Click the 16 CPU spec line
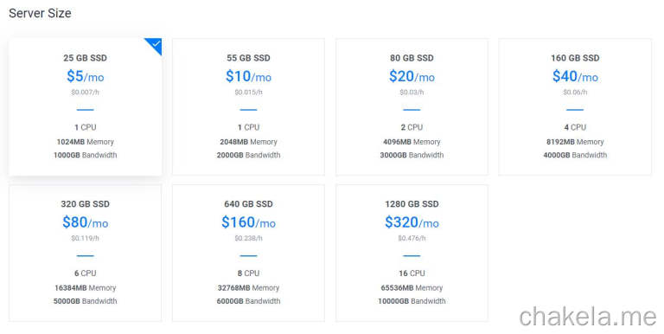The width and height of the screenshot is (664, 334). [412, 273]
